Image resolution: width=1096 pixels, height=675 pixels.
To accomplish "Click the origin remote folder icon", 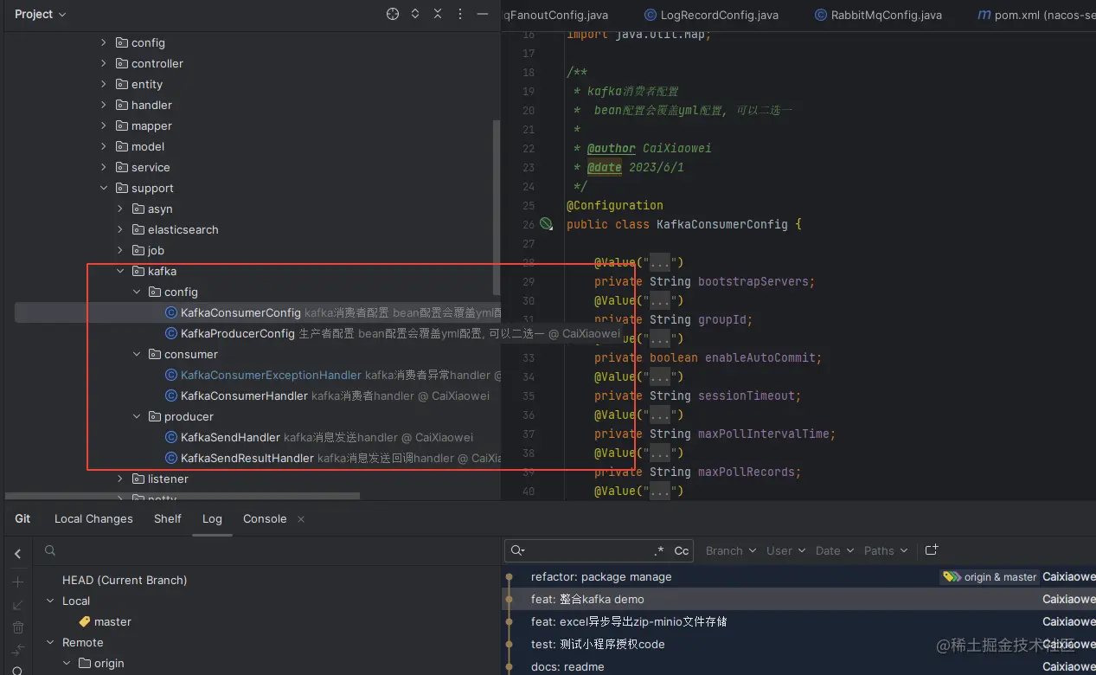I will pos(85,663).
